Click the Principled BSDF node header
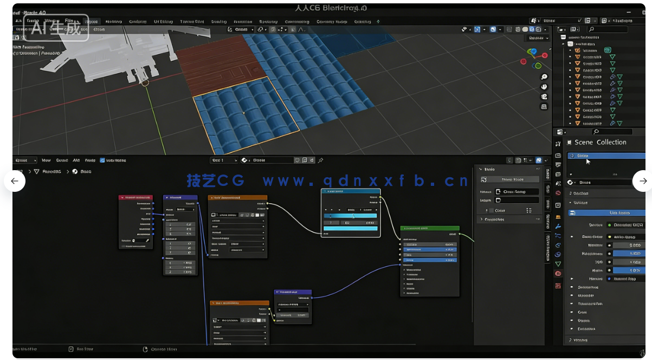This screenshot has height=362, width=652. point(430,228)
